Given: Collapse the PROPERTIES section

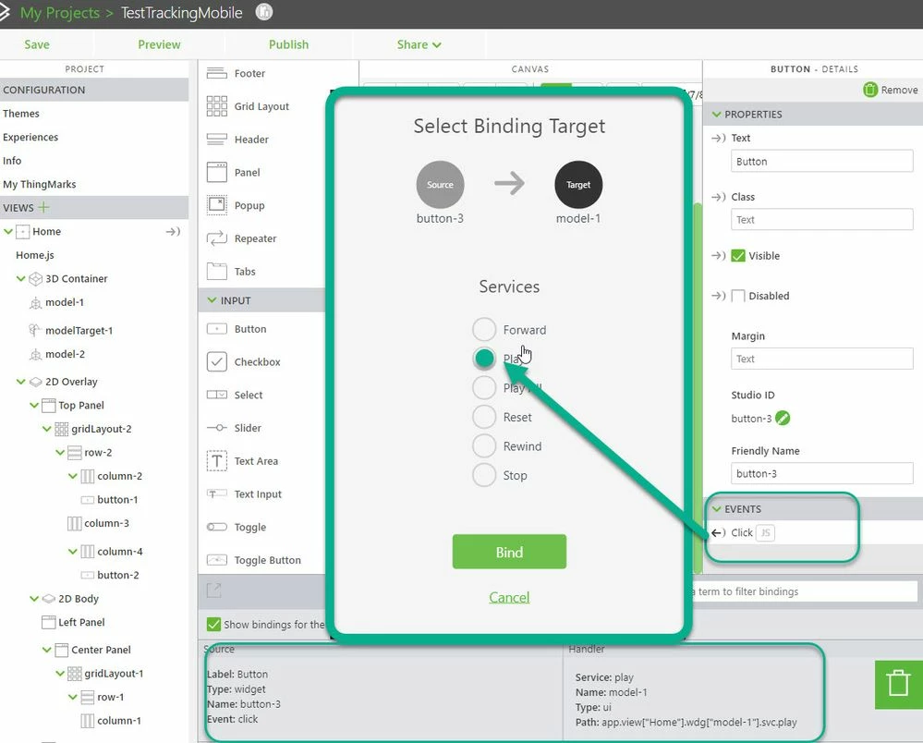Looking at the screenshot, I should point(716,115).
